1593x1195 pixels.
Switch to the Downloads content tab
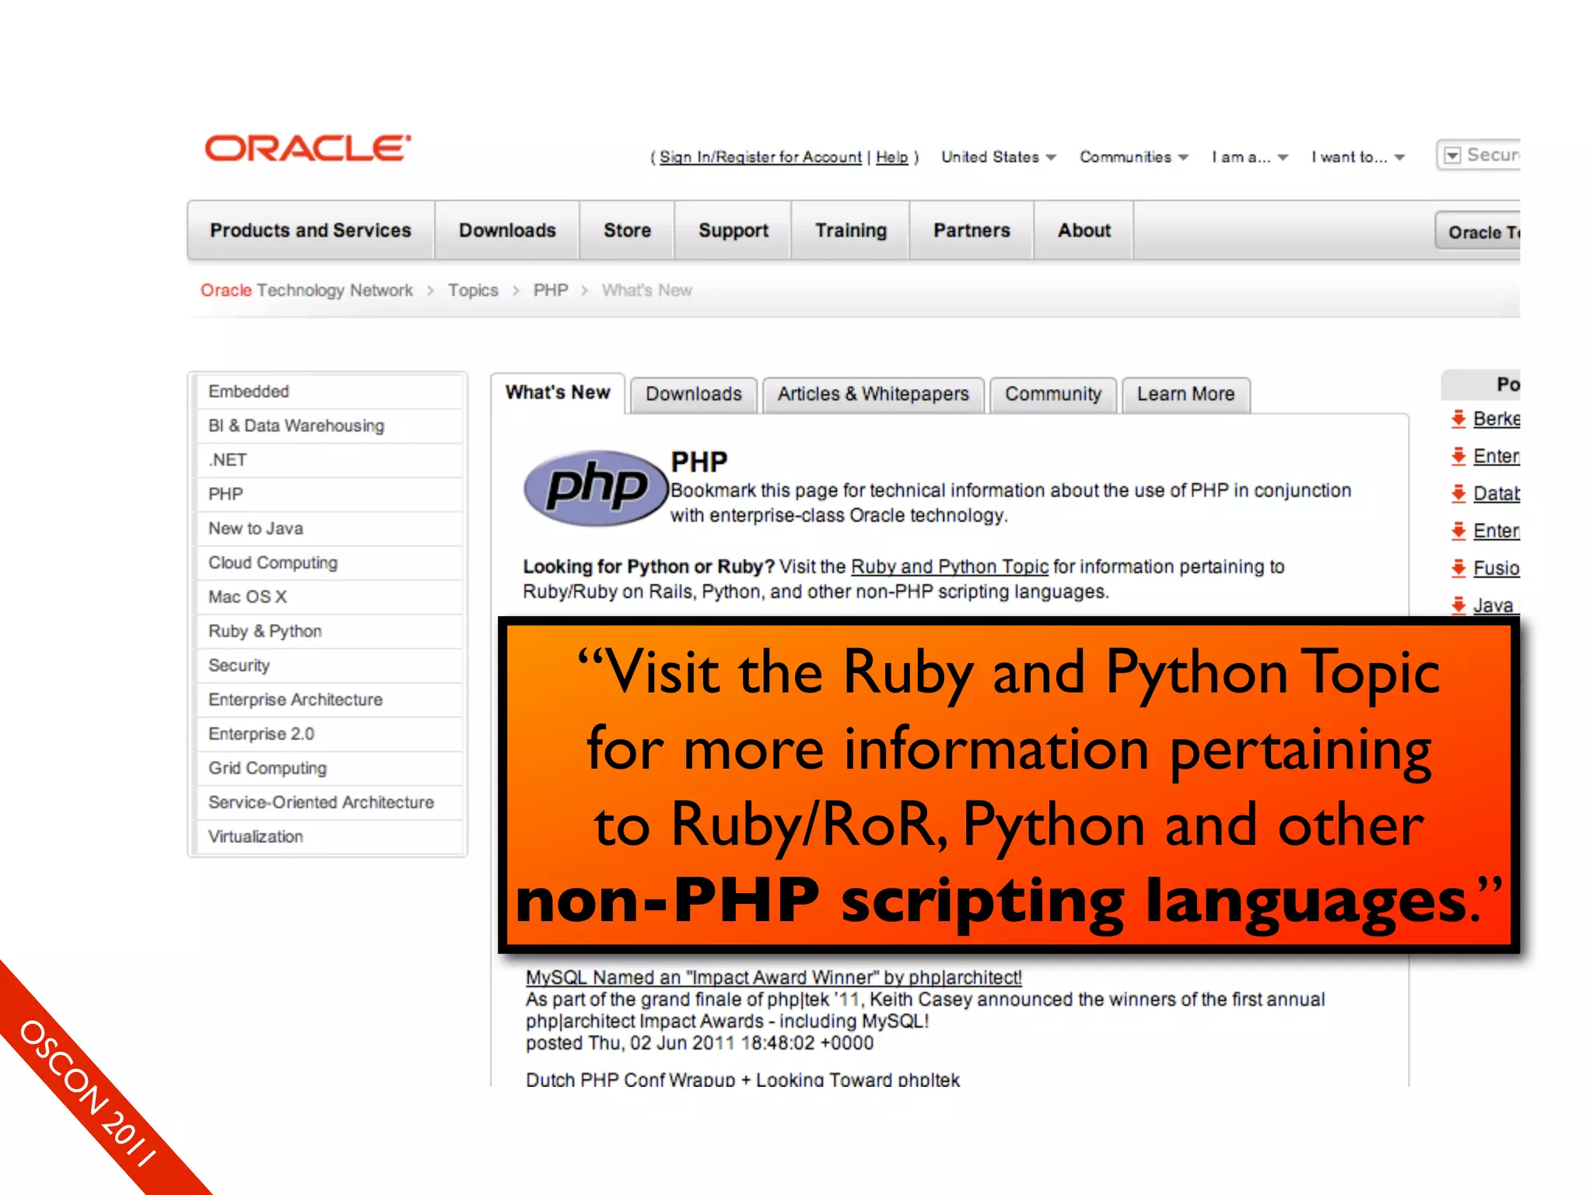tap(694, 394)
